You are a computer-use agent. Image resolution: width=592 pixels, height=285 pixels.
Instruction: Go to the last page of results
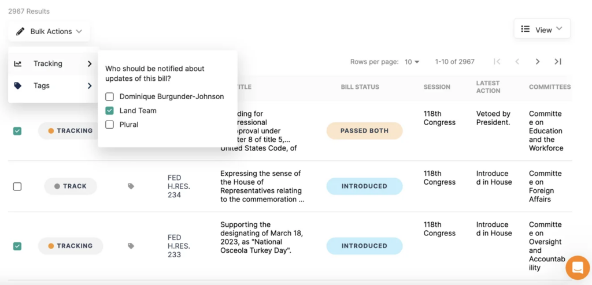coord(558,62)
